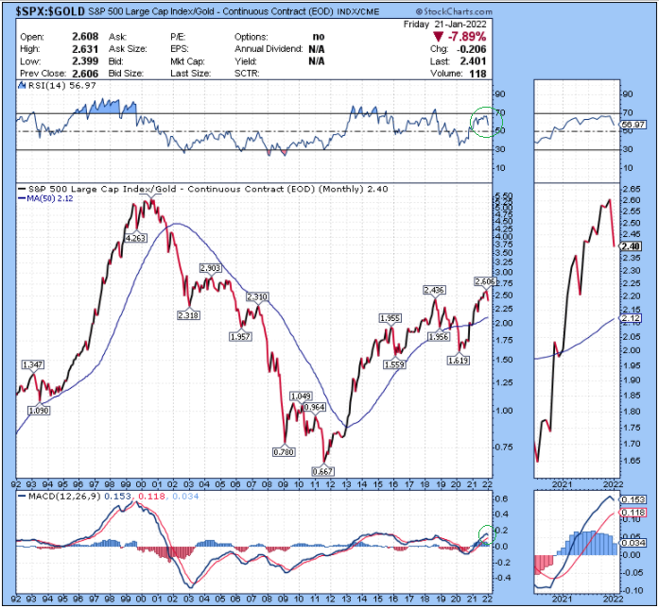Click the 0.034 histogram value tag
659x608 pixels.
coord(633,543)
